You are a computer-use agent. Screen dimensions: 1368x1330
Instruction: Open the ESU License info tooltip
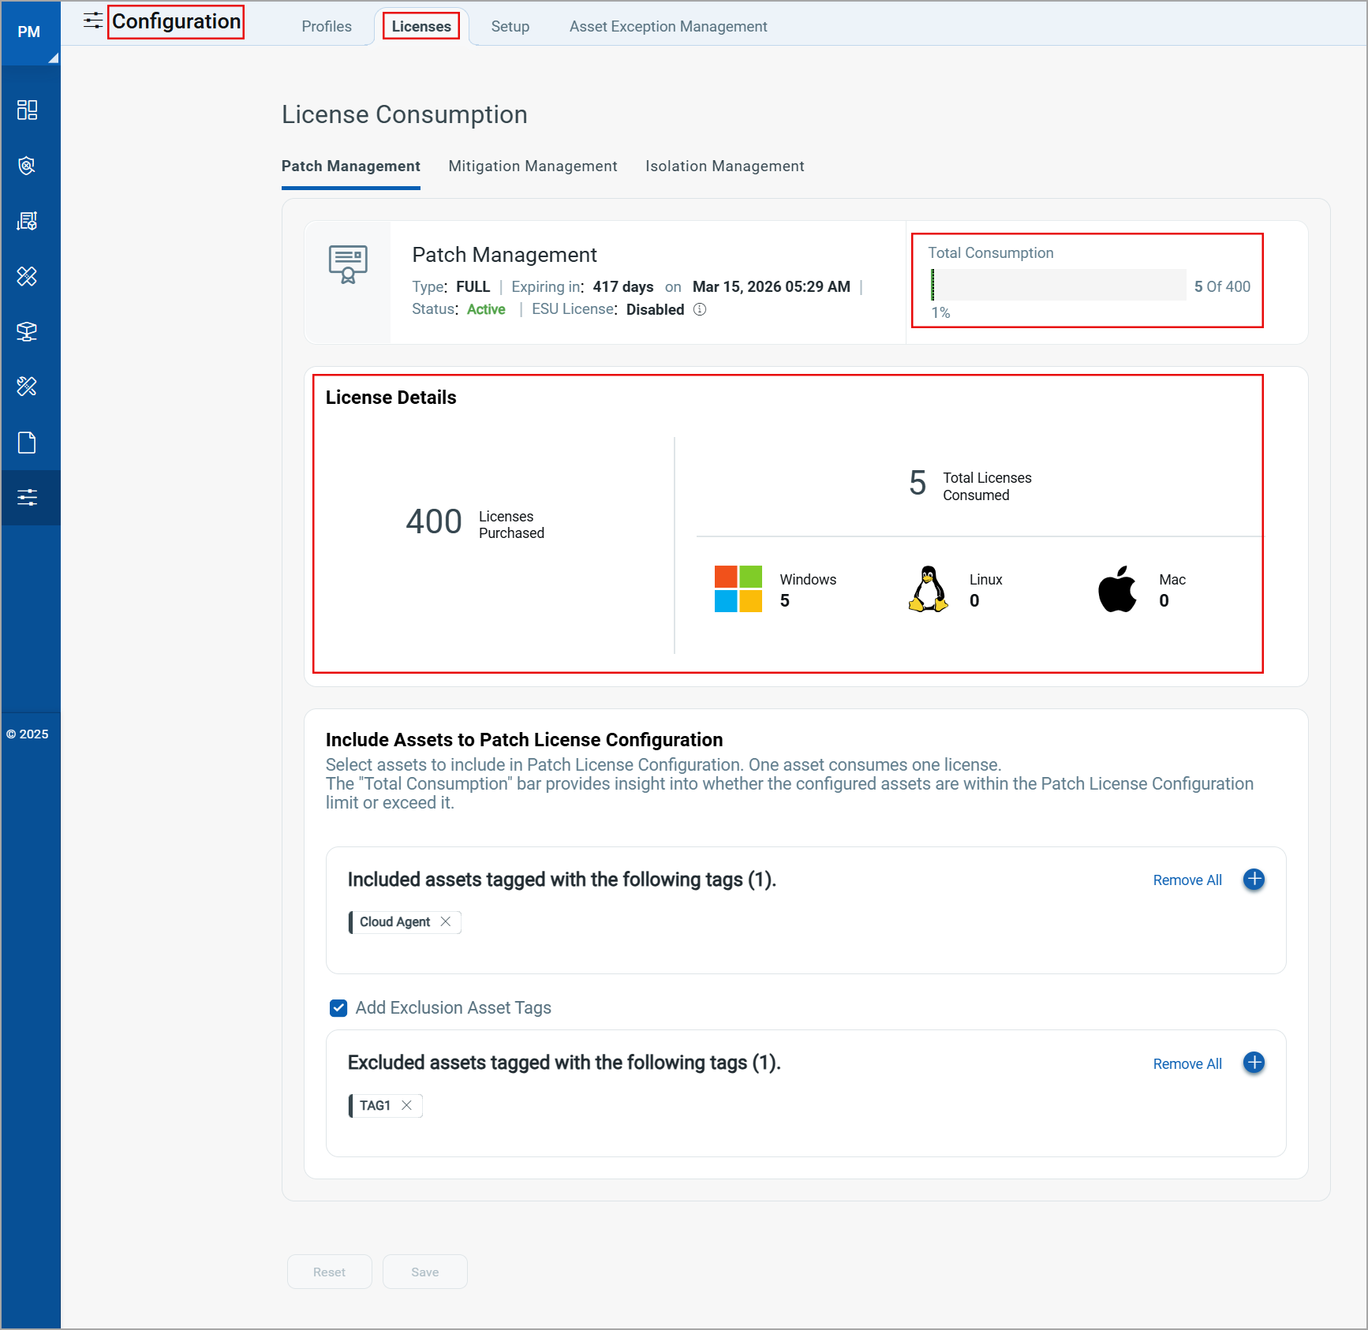click(699, 309)
